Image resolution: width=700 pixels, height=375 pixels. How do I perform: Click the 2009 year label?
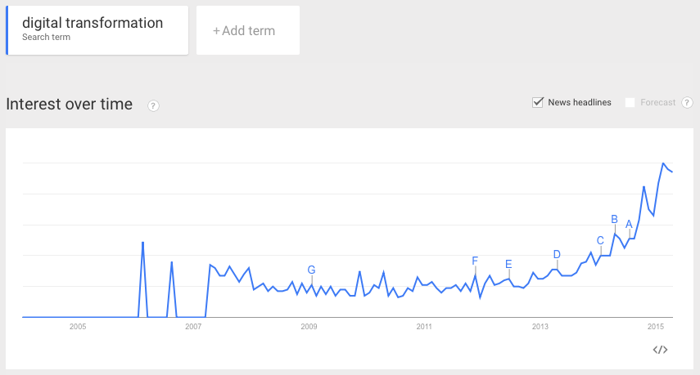click(309, 327)
